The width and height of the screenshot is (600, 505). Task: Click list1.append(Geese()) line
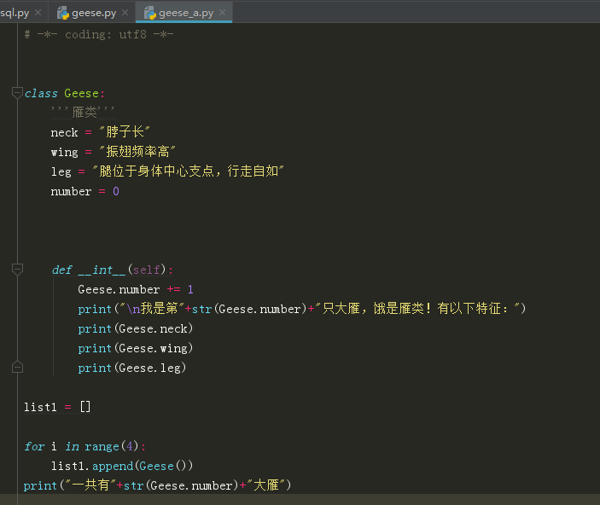click(122, 466)
